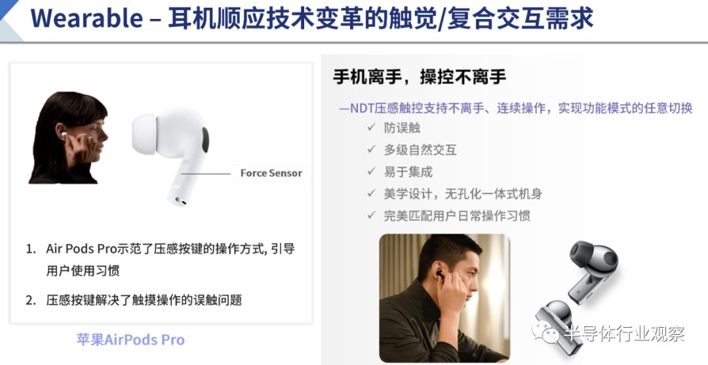This screenshot has width=708, height=365.
Task: Click the white AirPods Pro earbud image
Action: coord(170,156)
